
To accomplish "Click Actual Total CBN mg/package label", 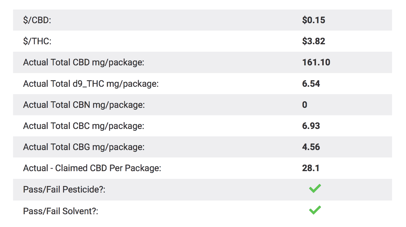I will point(84,105).
